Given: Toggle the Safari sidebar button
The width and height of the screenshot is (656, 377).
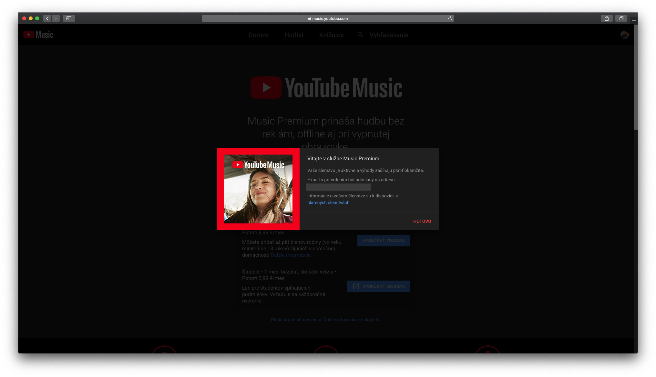Looking at the screenshot, I should tap(69, 18).
